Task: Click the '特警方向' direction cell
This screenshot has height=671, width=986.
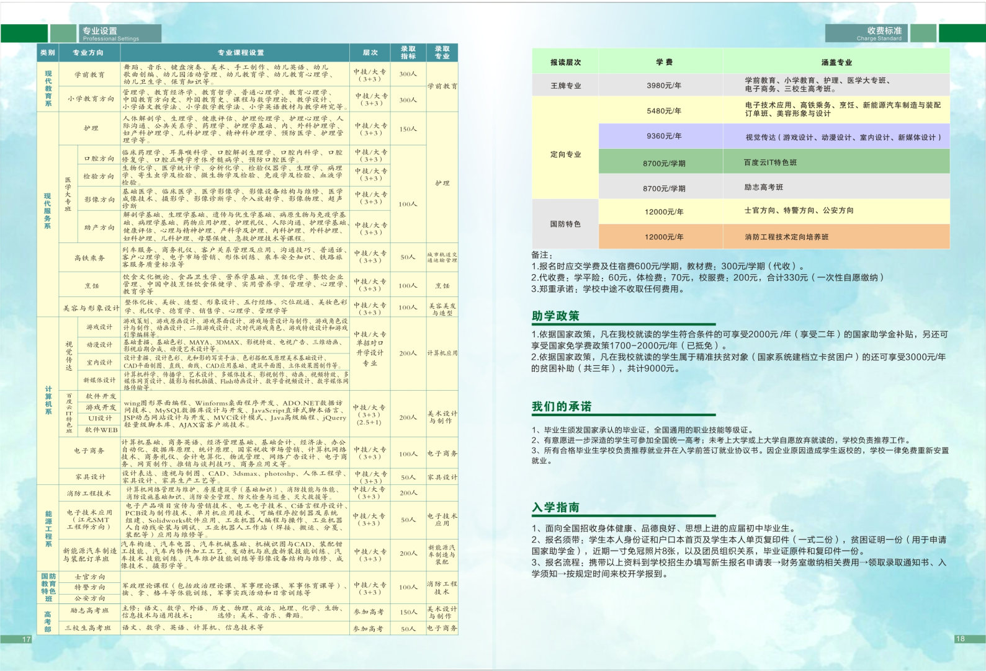Action: click(x=90, y=587)
